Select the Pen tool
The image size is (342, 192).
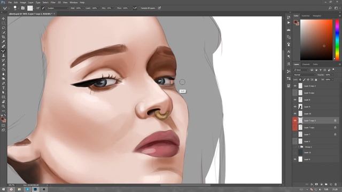coord(3,83)
